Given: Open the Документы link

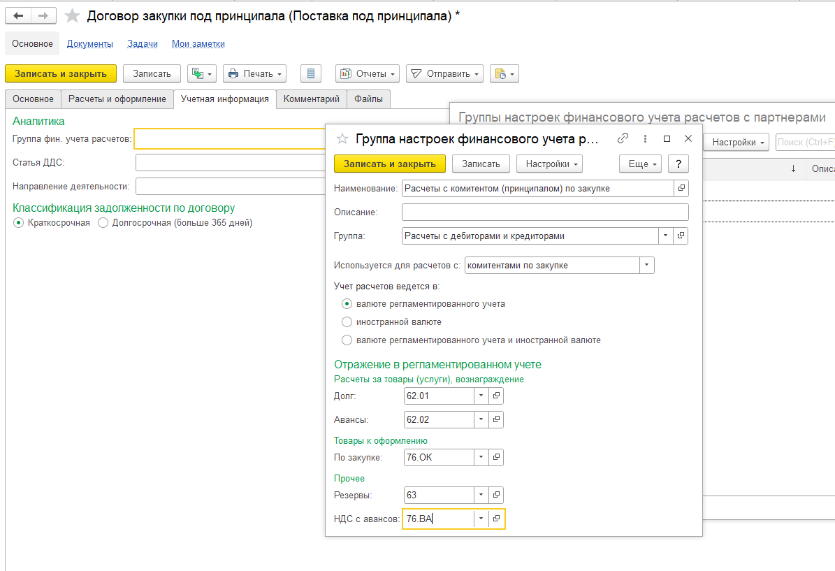Looking at the screenshot, I should click(89, 43).
